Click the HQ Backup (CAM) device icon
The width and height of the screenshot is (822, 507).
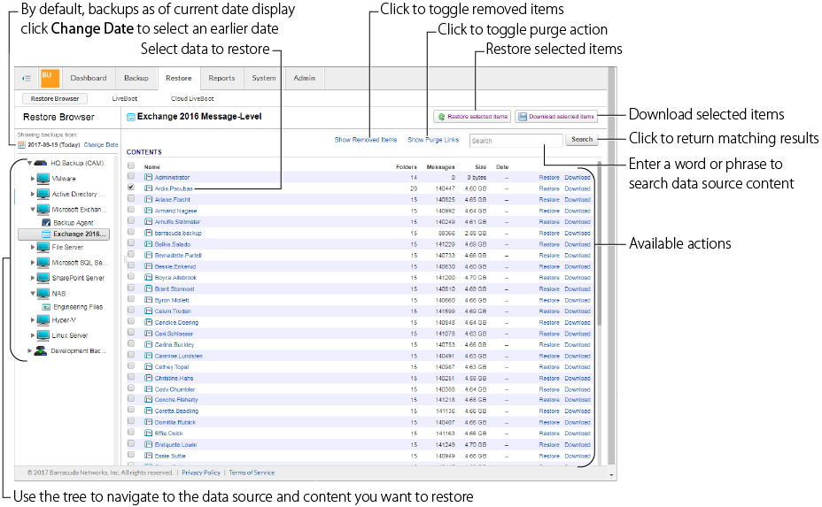point(41,163)
